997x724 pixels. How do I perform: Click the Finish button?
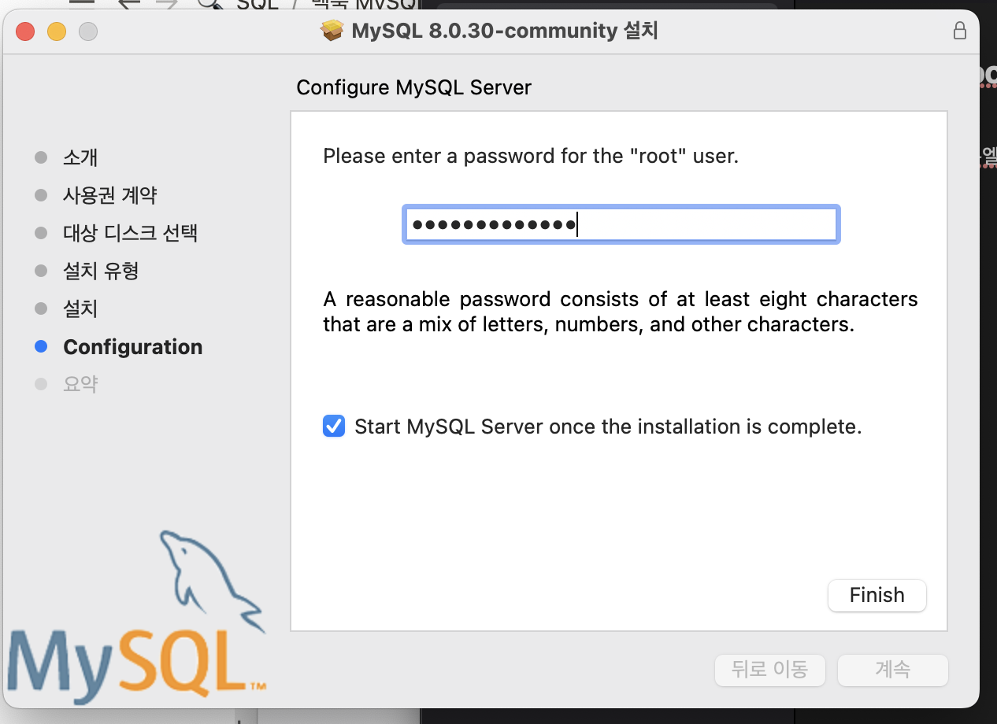(877, 595)
